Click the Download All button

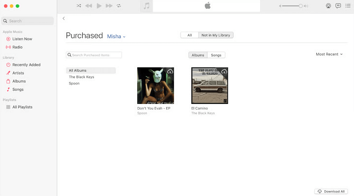pos(331,192)
